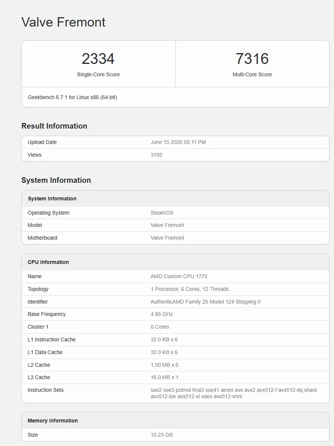Click the Identifier row label
This screenshot has width=334, height=446.
(x=37, y=302)
